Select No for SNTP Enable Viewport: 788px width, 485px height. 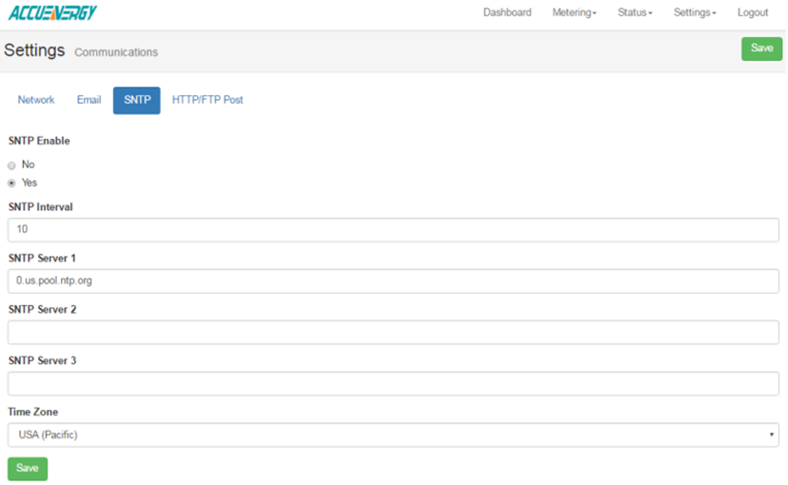tap(12, 165)
